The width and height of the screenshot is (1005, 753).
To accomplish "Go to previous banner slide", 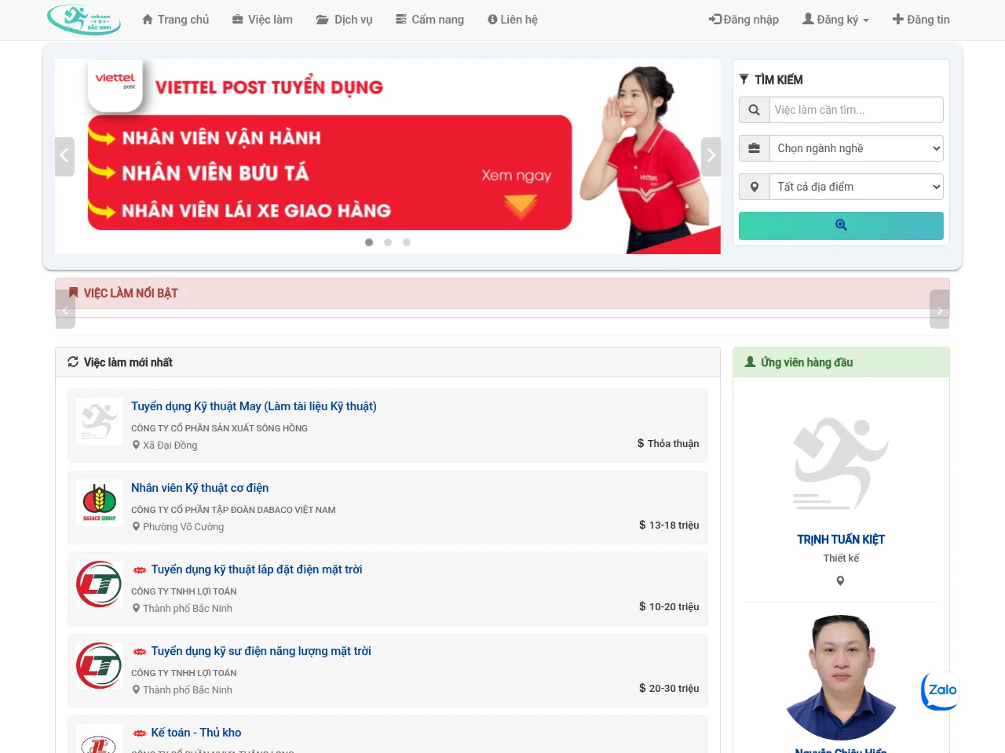I will click(65, 156).
